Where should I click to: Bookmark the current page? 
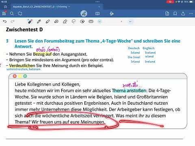pyautogui.click(x=175, y=13)
